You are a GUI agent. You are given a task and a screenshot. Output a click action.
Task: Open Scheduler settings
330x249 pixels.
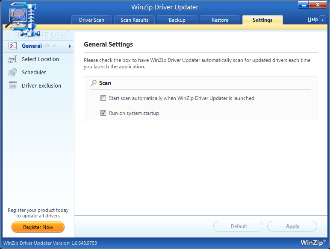click(x=38, y=72)
